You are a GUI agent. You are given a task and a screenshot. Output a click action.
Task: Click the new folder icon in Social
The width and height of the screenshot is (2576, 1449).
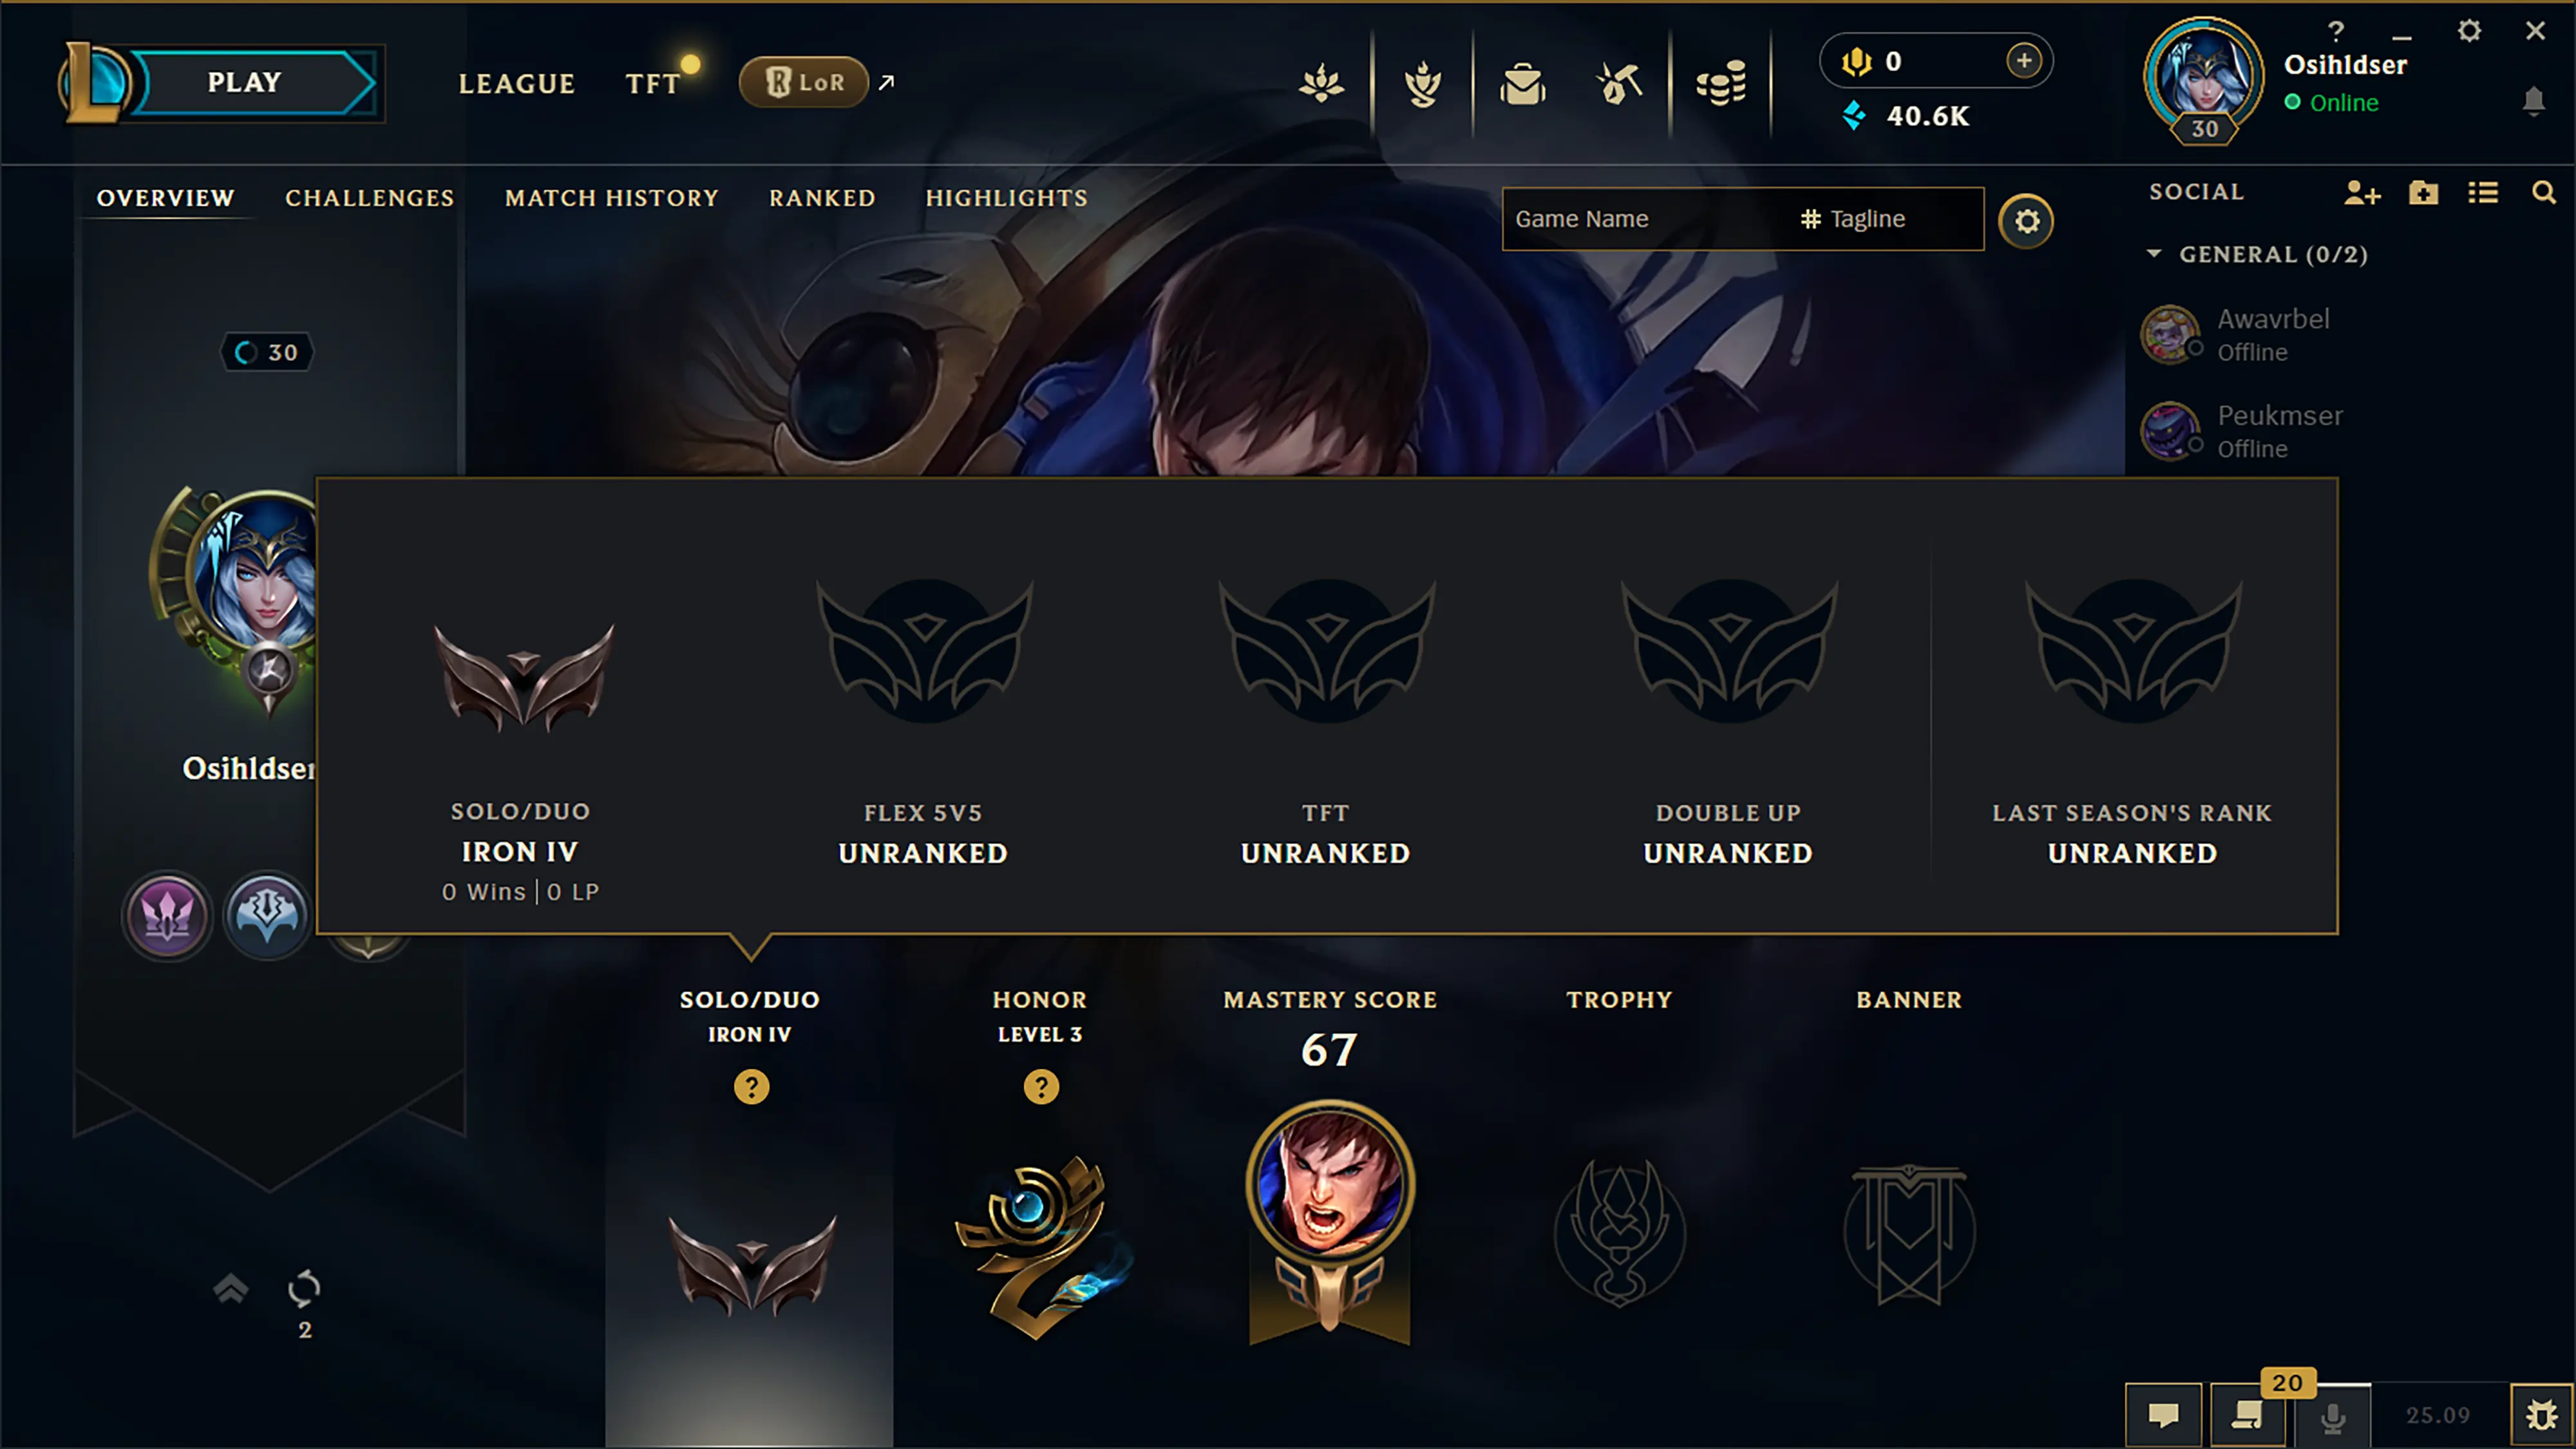point(2423,192)
